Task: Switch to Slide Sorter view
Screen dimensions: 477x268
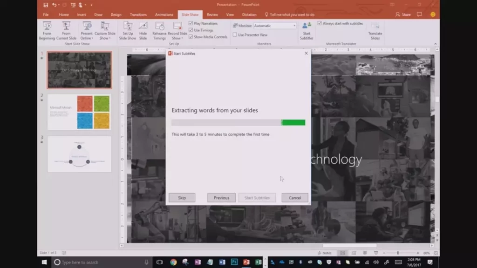Action: tap(354, 253)
